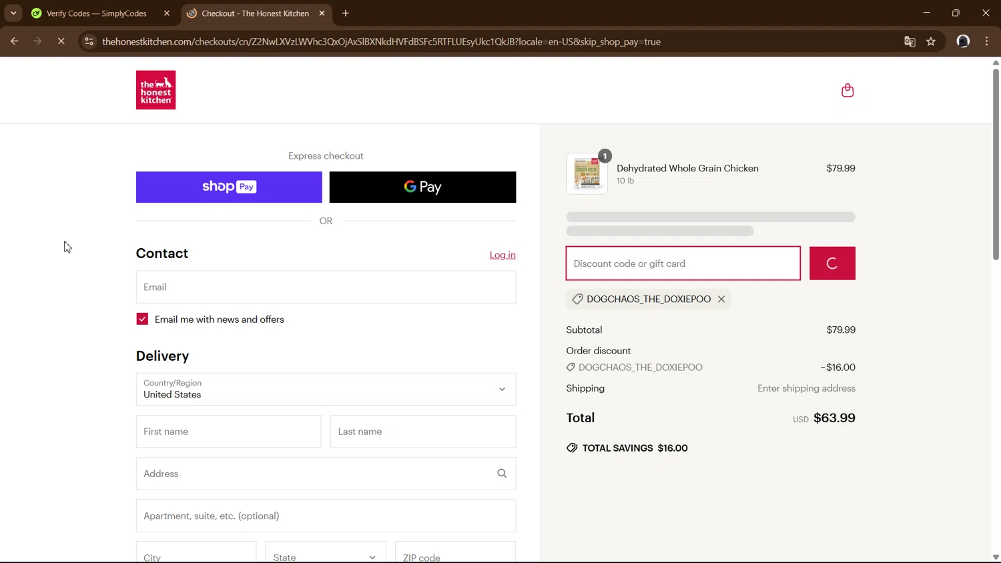The width and height of the screenshot is (1001, 563).
Task: Open The Honest Kitchen logo homepage
Action: (x=155, y=90)
